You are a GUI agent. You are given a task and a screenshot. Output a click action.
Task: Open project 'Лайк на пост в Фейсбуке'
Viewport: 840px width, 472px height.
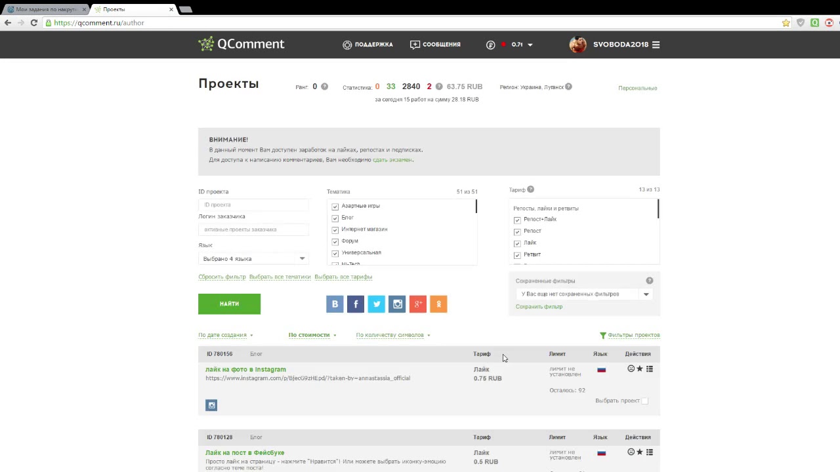245,452
